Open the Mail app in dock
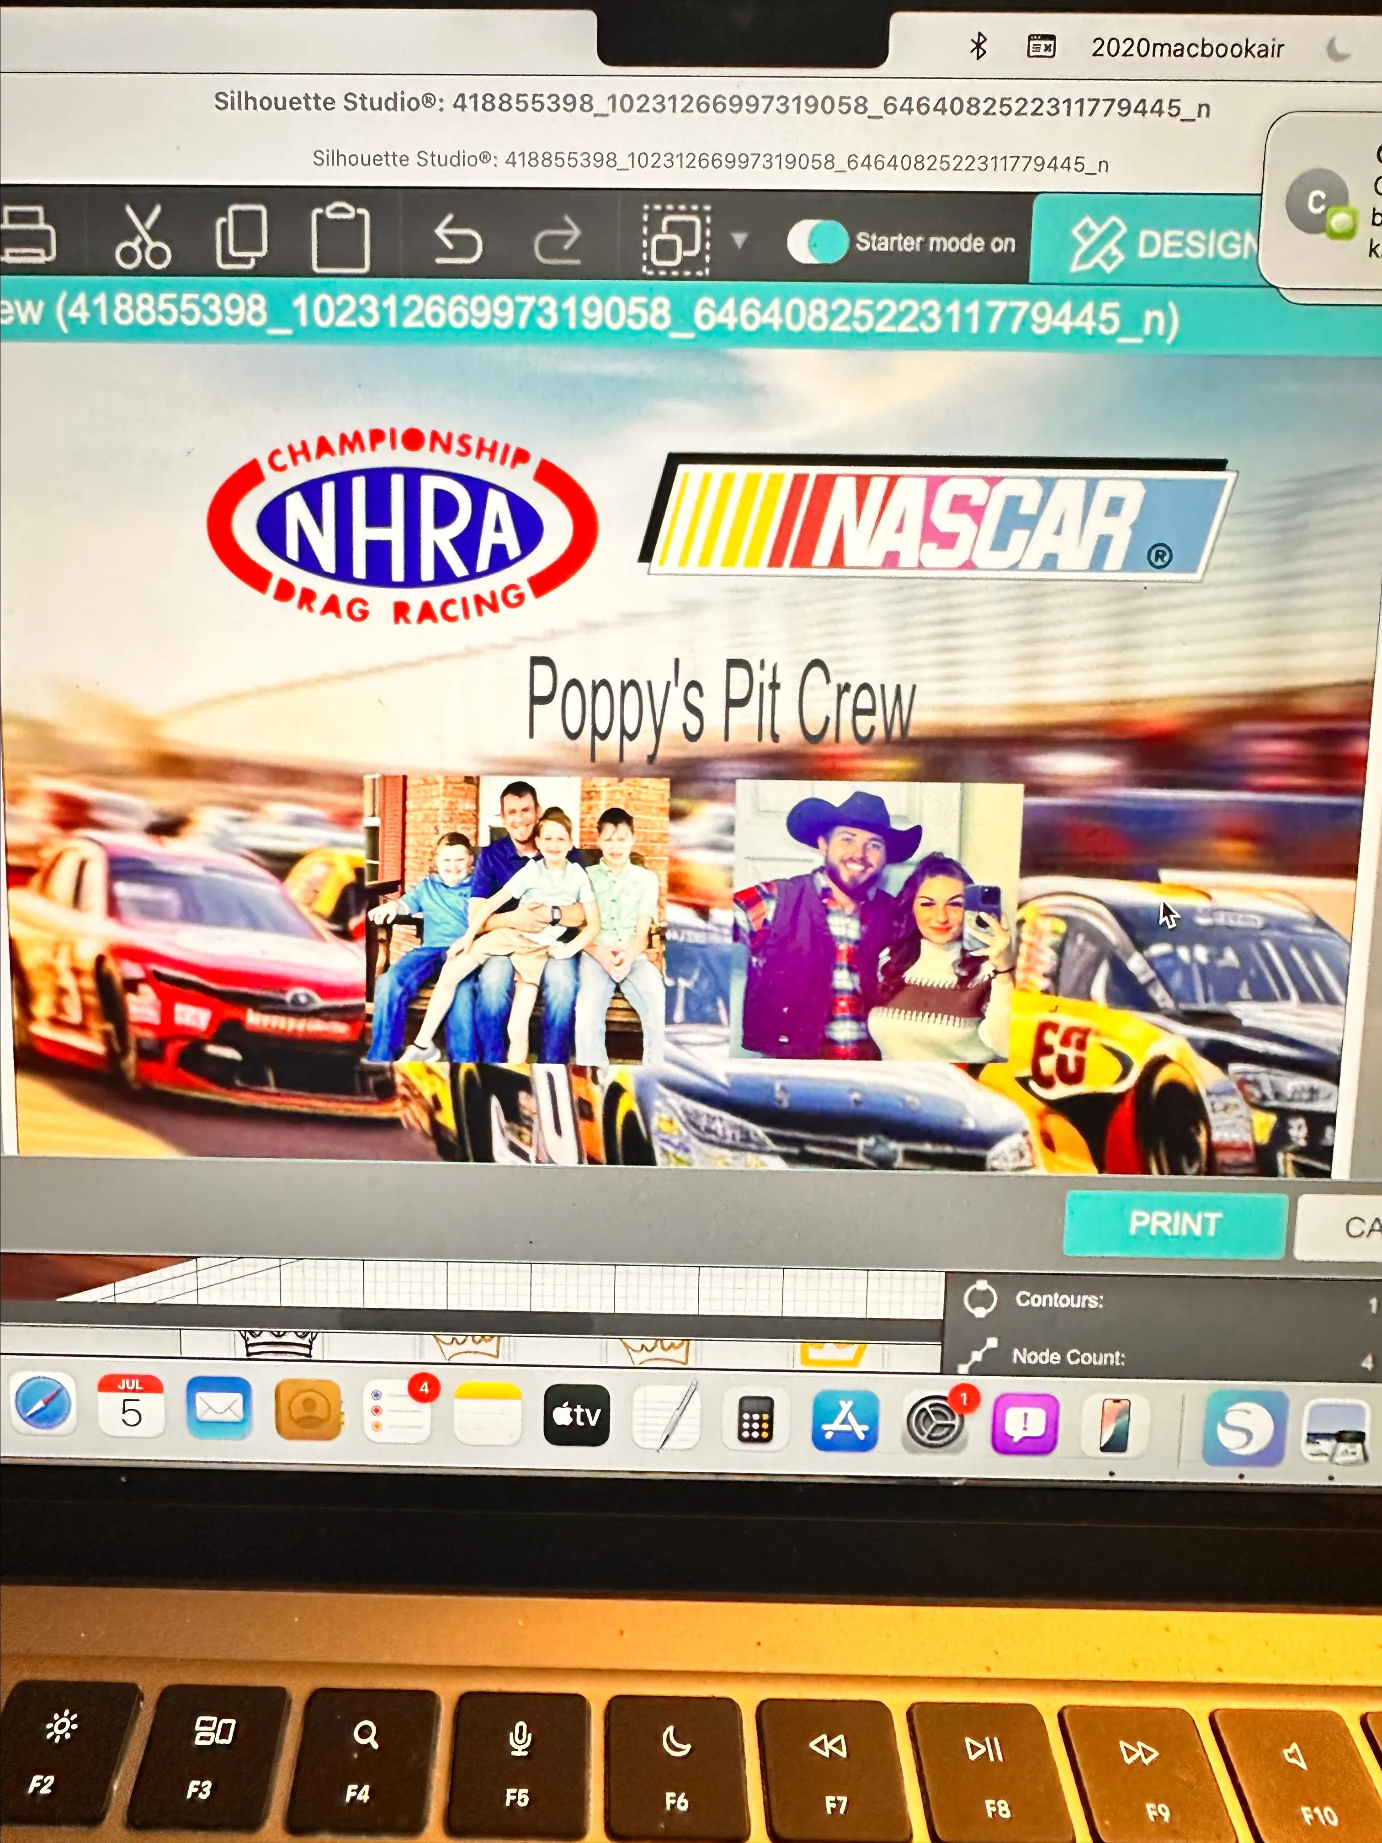This screenshot has height=1843, width=1382. click(219, 1407)
